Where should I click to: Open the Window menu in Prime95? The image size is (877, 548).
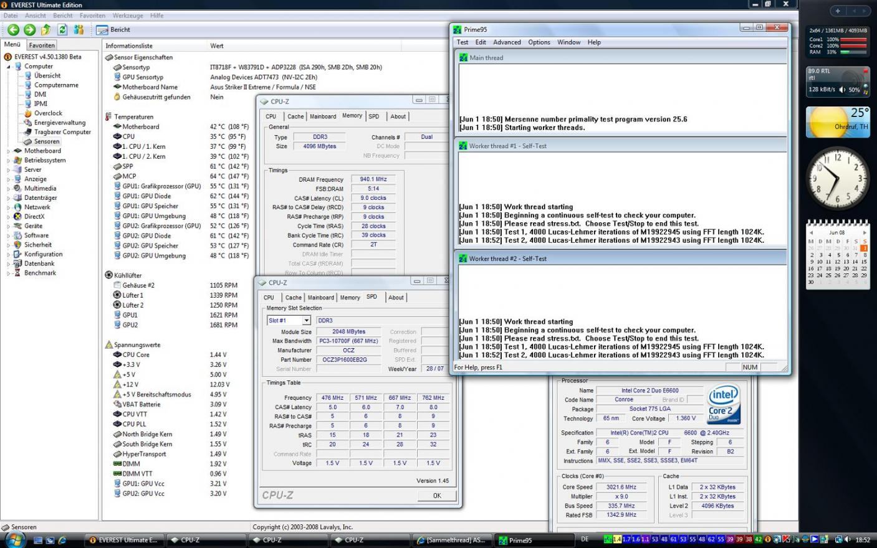(568, 42)
